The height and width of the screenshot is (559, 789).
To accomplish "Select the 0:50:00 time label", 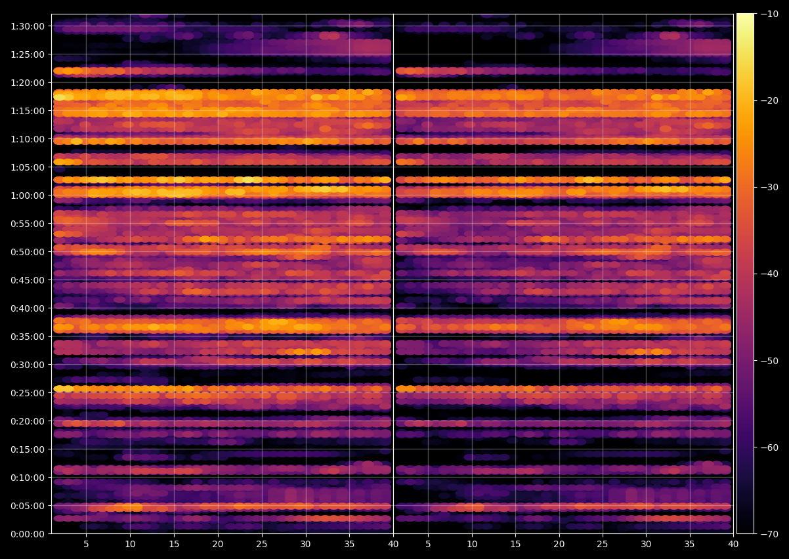I will pos(28,252).
